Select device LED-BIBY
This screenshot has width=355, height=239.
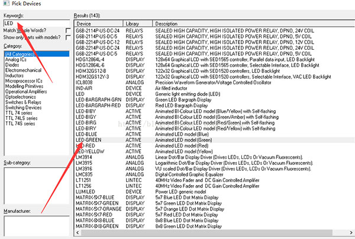click(x=215, y=111)
